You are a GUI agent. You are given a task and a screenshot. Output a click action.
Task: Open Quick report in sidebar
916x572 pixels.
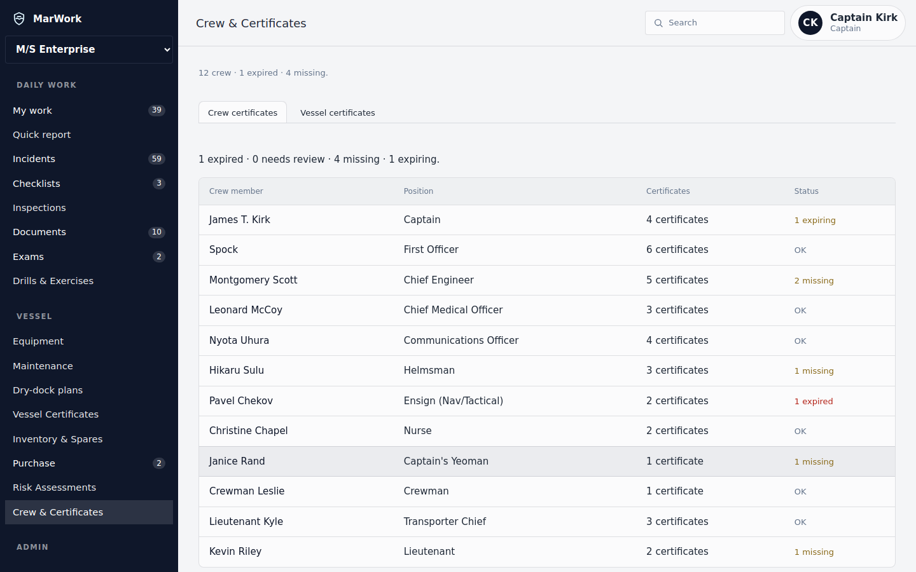click(89, 135)
